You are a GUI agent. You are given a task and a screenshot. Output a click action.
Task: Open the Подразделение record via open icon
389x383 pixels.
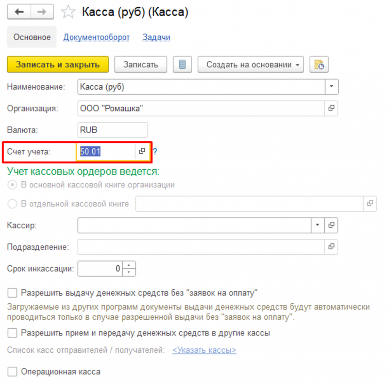coord(331,247)
